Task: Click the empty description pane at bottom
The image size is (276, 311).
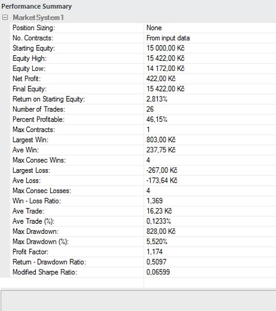Action: pos(139,301)
